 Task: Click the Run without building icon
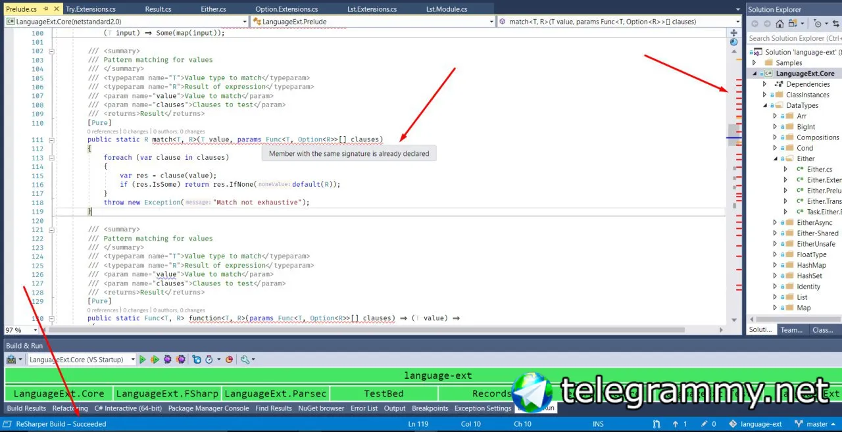point(155,360)
